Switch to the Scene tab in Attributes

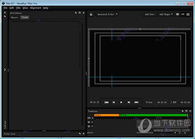(x=25, y=17)
